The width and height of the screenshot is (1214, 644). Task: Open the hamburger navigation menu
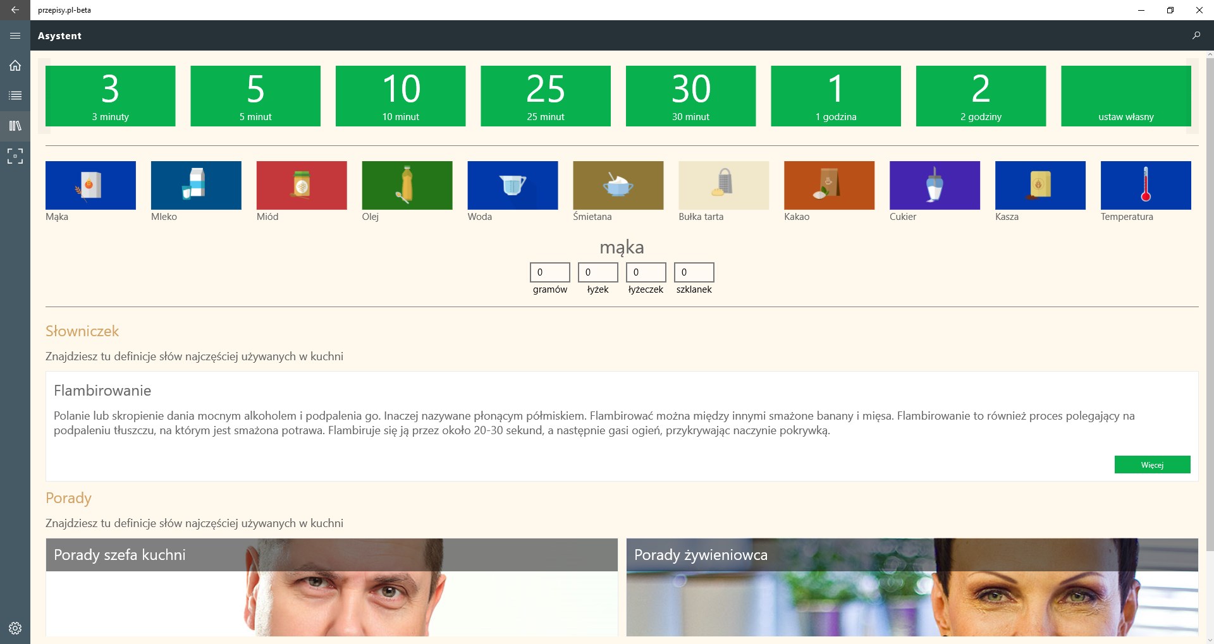pos(15,35)
